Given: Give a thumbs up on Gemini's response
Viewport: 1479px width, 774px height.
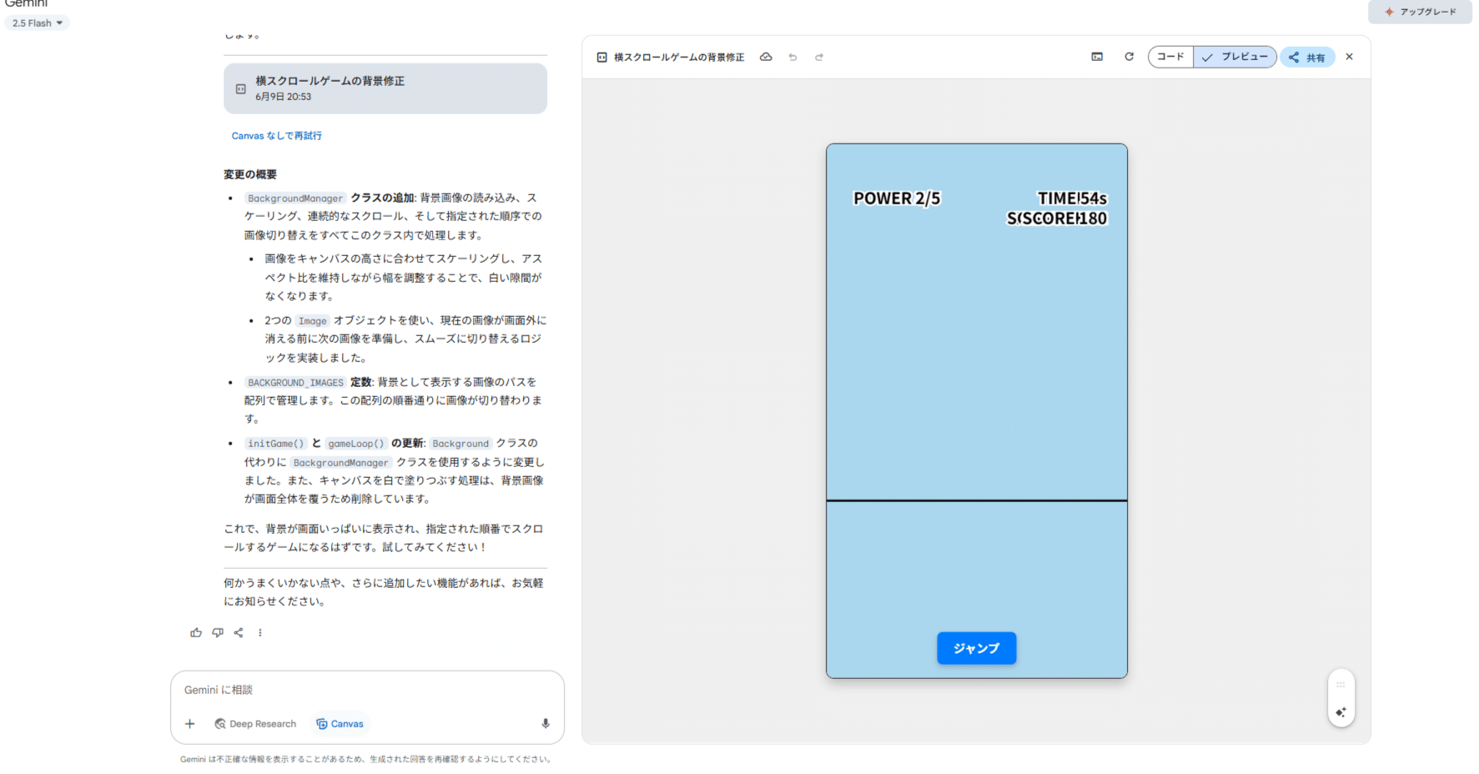Looking at the screenshot, I should point(196,632).
